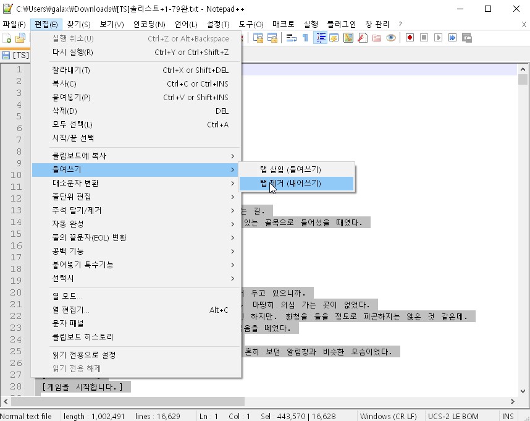Image resolution: width=530 pixels, height=421 pixels.
Task: Choose 모두 선택(L) select all
Action: click(136, 124)
